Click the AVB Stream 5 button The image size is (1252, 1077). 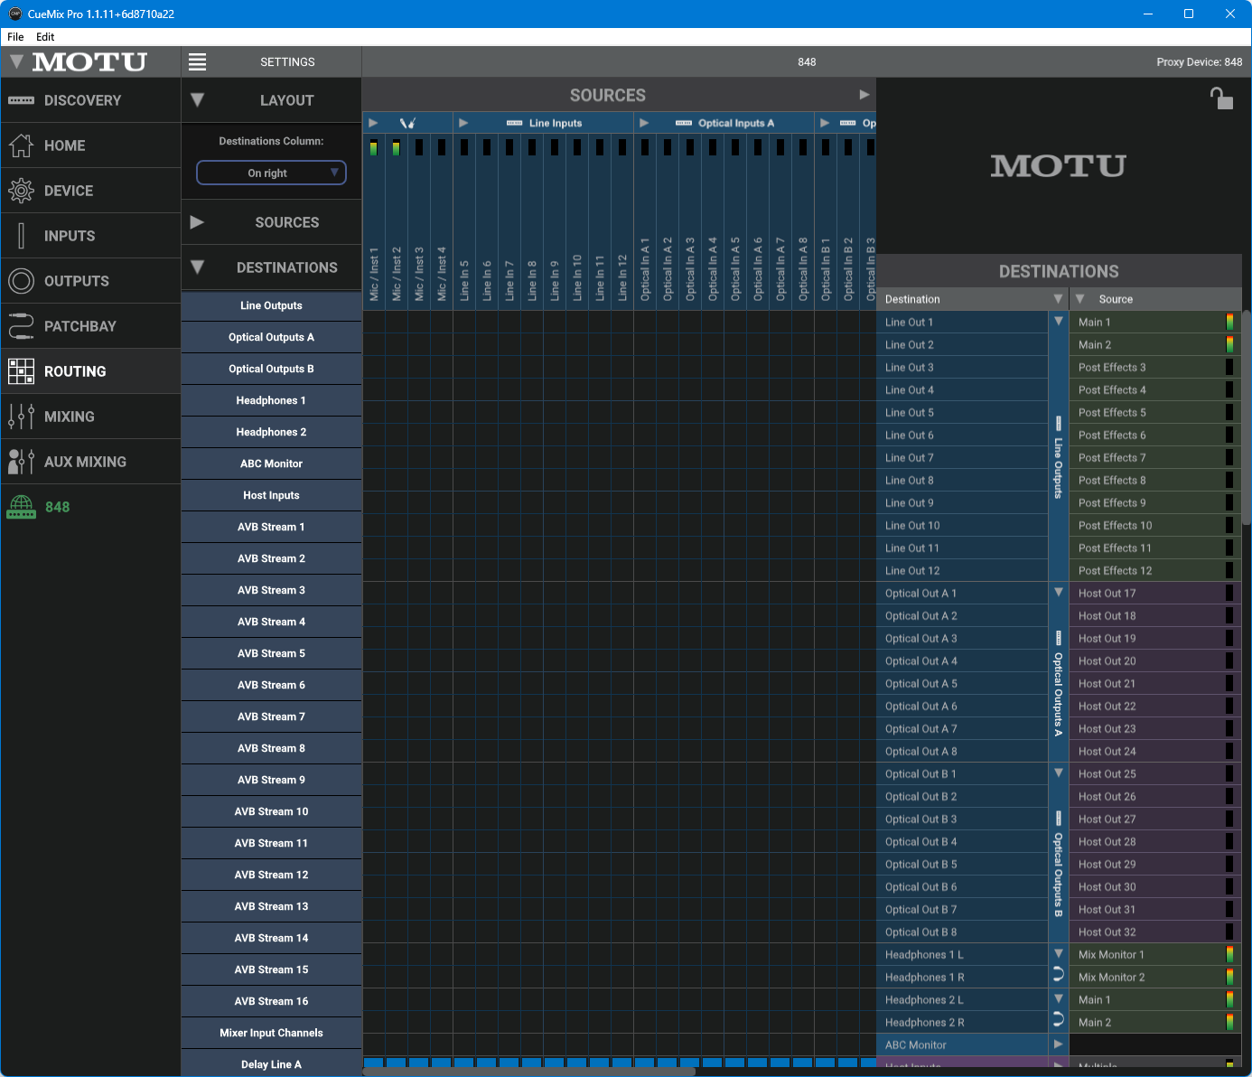(271, 653)
